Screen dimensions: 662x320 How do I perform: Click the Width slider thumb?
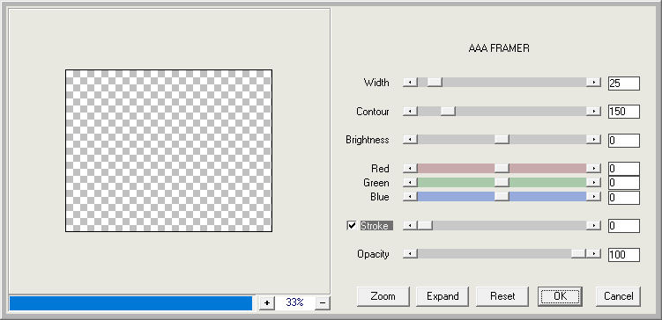click(435, 83)
